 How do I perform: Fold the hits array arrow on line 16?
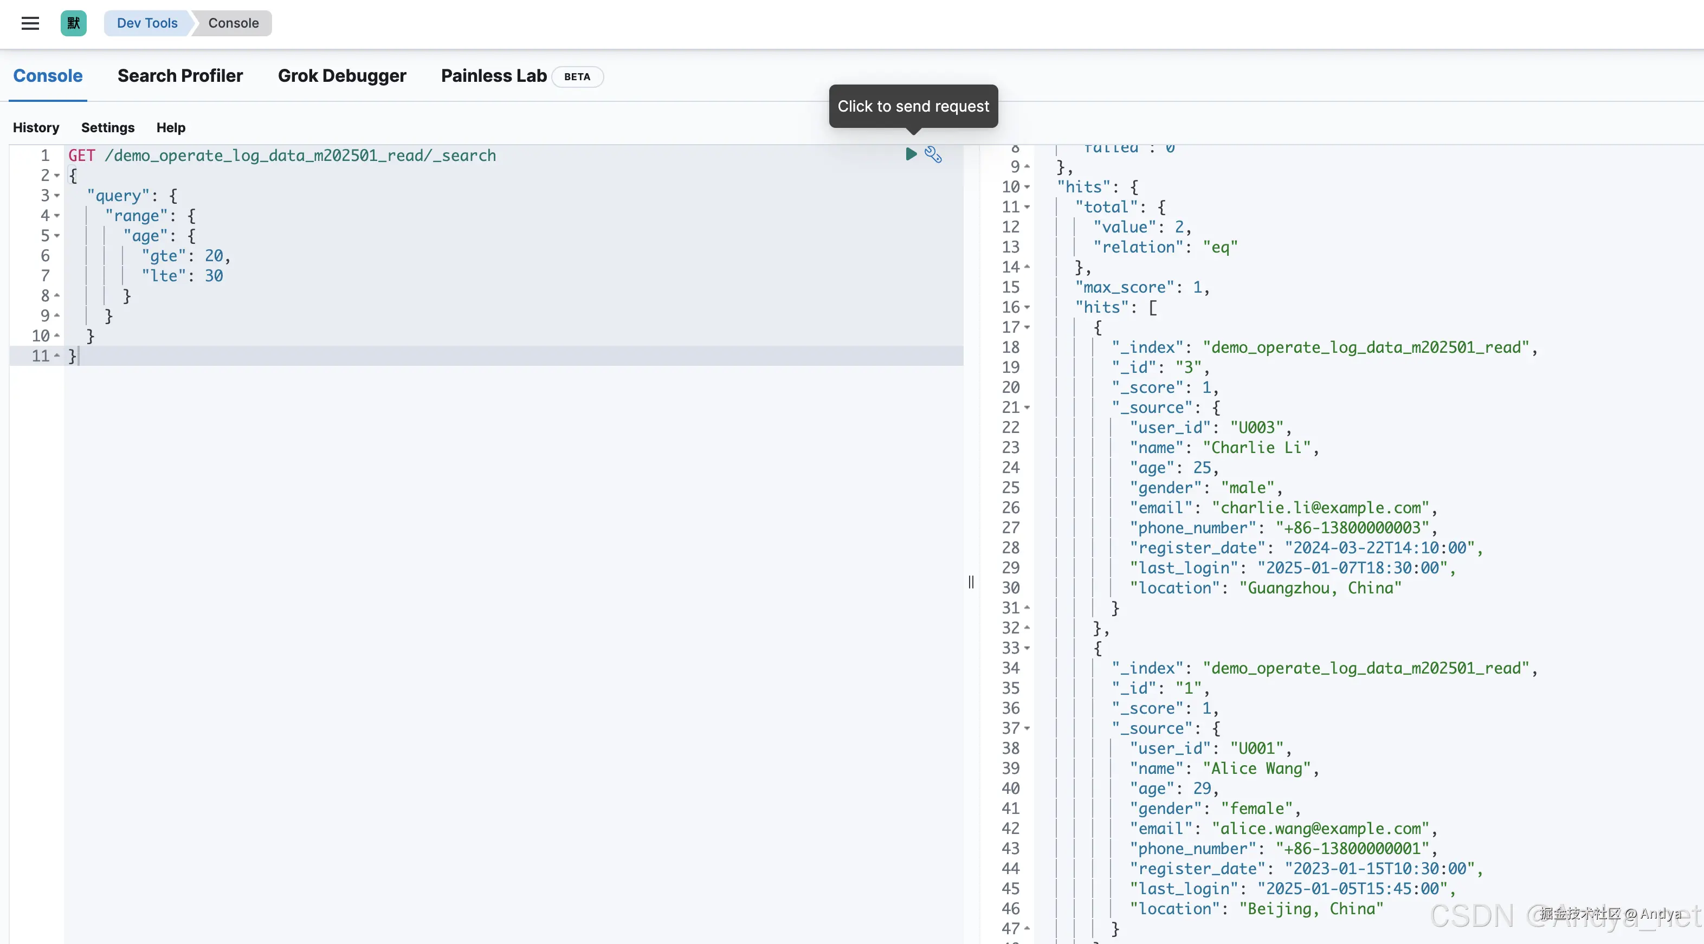(x=1027, y=308)
